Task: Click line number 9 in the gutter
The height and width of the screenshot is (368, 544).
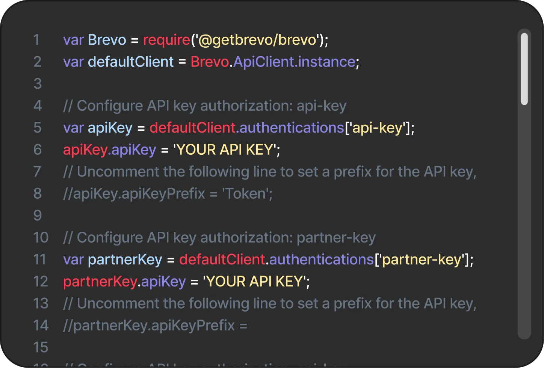Action: click(x=37, y=216)
